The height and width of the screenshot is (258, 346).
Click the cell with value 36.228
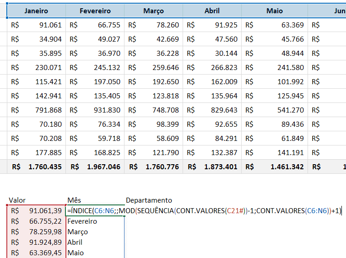(154, 53)
